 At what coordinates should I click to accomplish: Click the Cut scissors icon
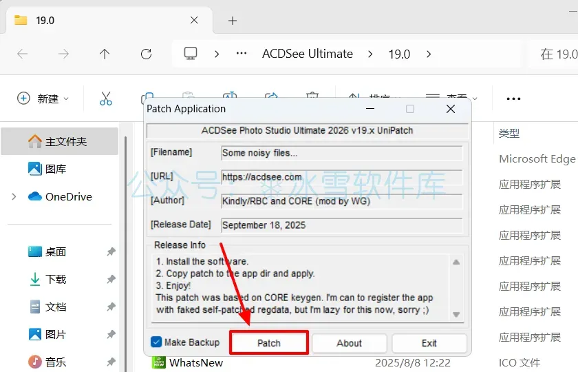pos(106,99)
